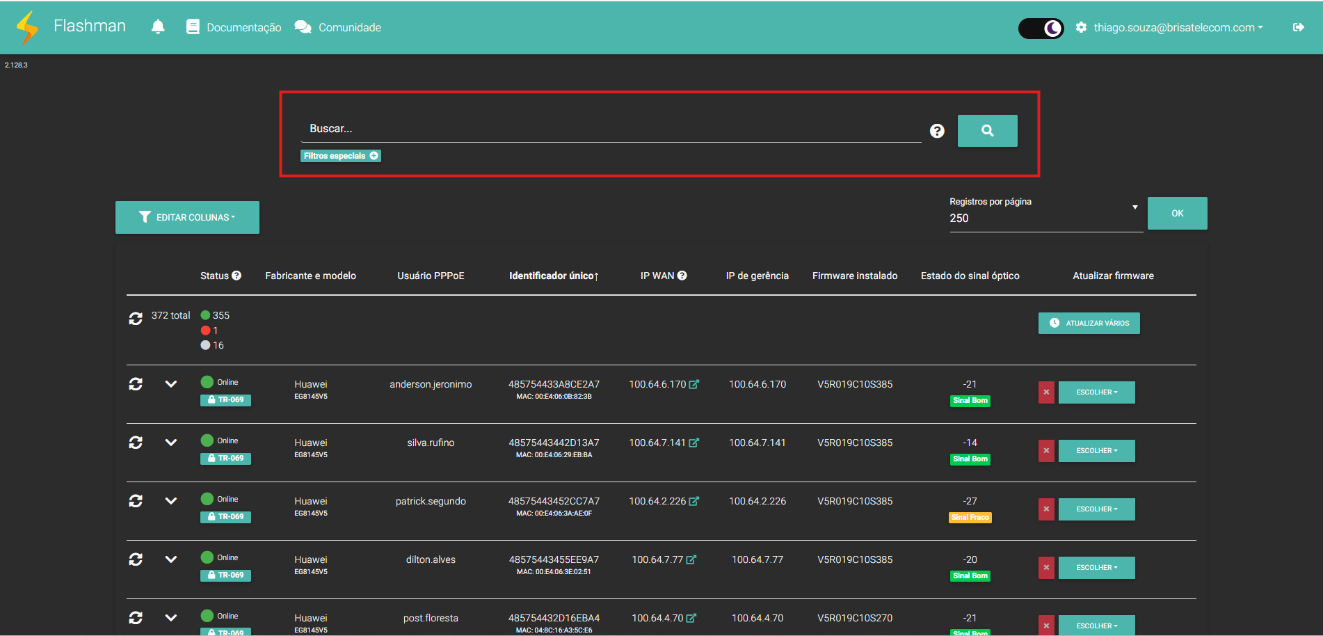1323x636 pixels.
Task: Click into the Buscar search field
Action: click(611, 129)
